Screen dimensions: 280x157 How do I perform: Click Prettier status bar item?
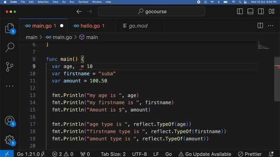250,154
